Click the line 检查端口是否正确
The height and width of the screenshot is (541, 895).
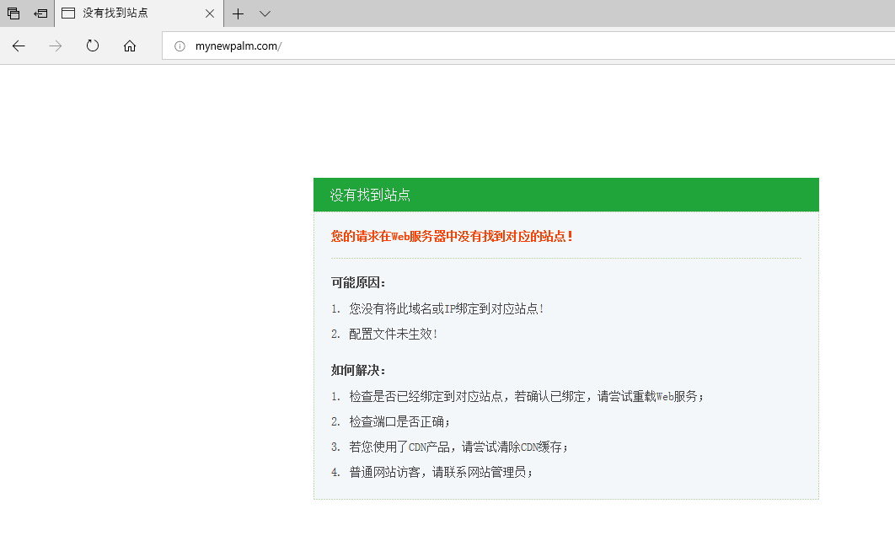tap(399, 421)
